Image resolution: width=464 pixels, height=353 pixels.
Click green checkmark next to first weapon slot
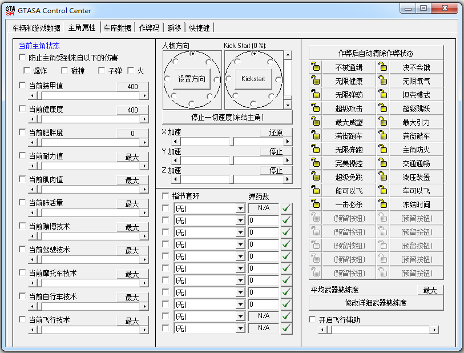(x=287, y=208)
